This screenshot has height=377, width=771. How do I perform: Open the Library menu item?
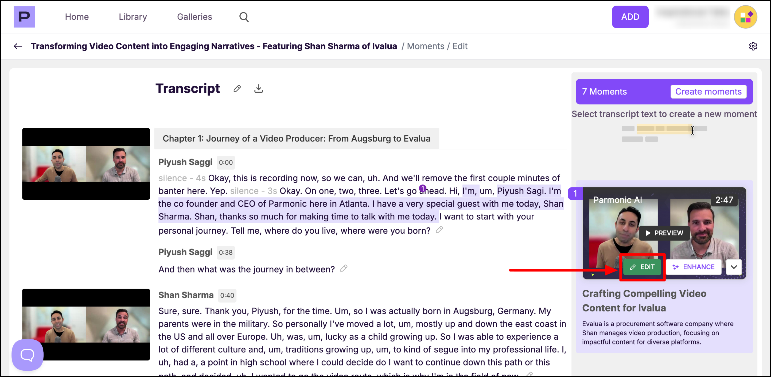pyautogui.click(x=133, y=17)
